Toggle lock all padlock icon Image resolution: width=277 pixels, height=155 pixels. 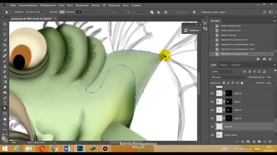point(242,83)
